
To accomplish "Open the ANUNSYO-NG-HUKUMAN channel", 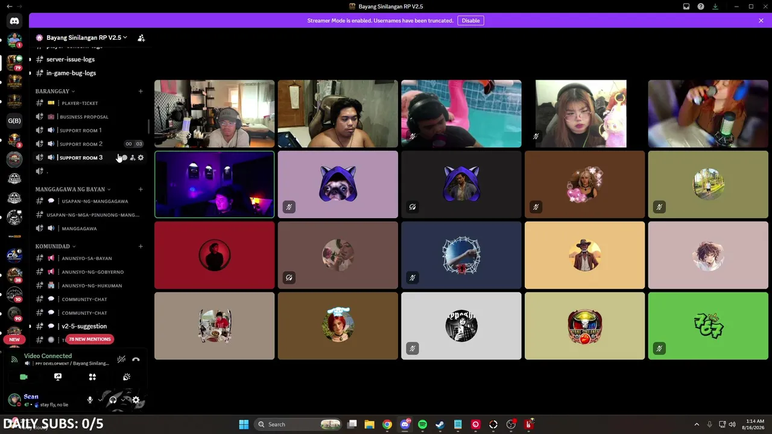I will (x=89, y=286).
